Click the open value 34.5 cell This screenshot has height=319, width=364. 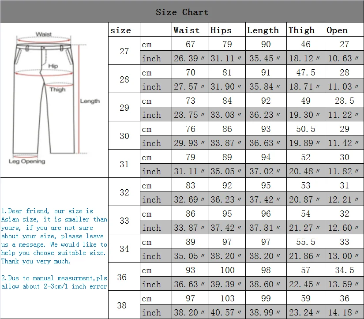[x=344, y=270]
